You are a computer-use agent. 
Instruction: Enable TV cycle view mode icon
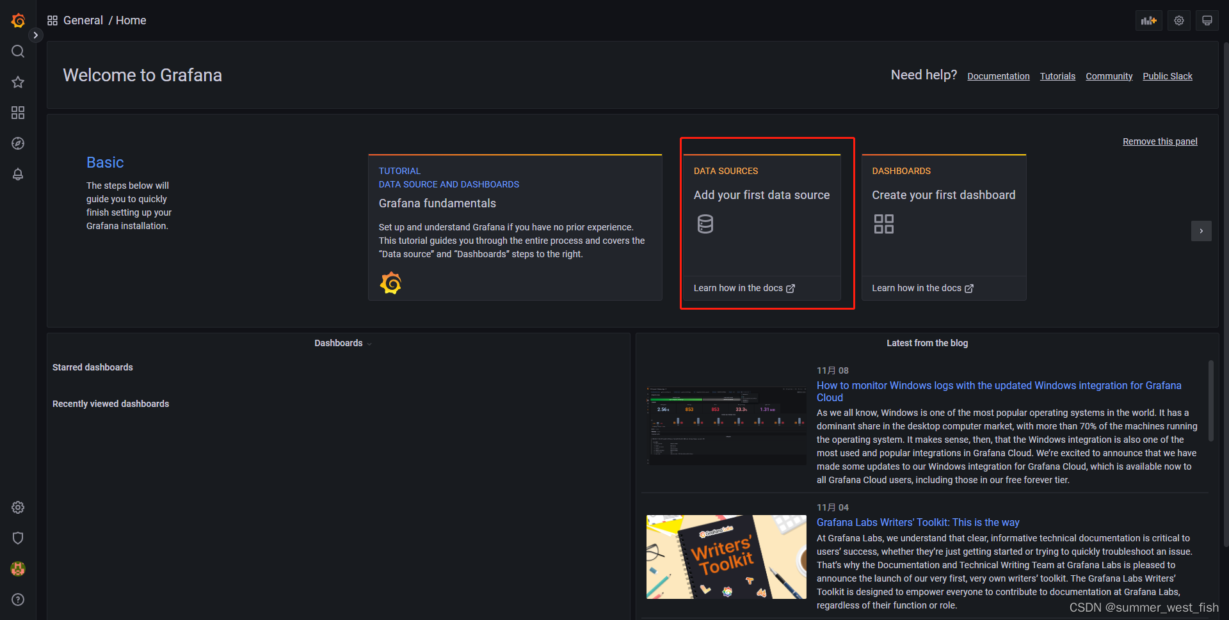click(1206, 20)
